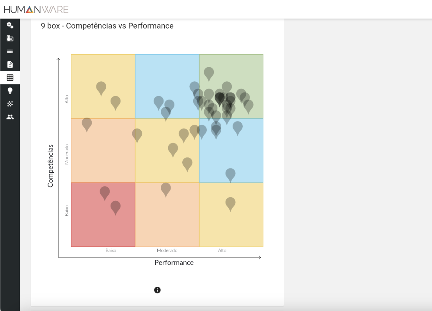
Task: Click the lower pin in the red box
Action: [x=116, y=207]
